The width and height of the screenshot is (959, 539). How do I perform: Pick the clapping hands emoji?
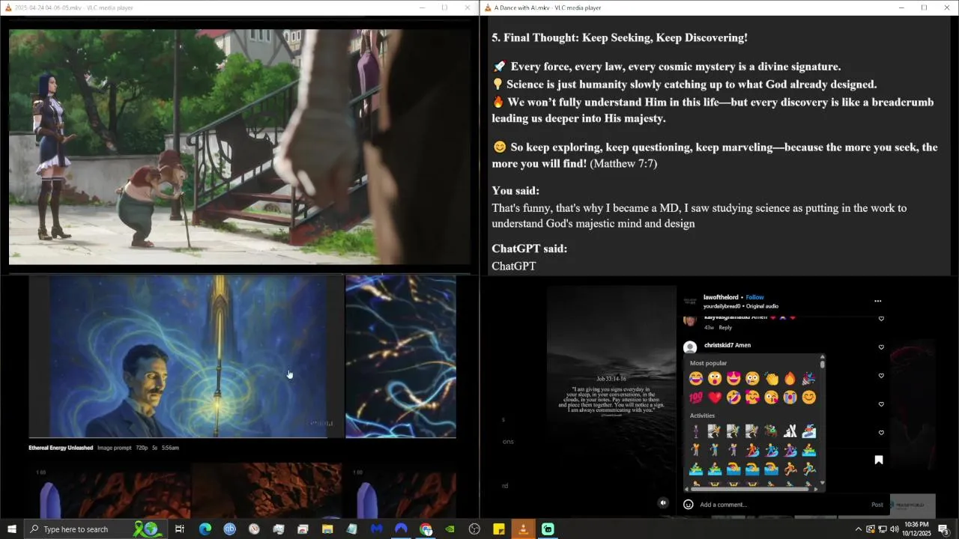coord(771,379)
